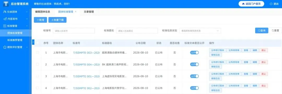Click 查看 in row 2
282x94 pixels.
246,62
